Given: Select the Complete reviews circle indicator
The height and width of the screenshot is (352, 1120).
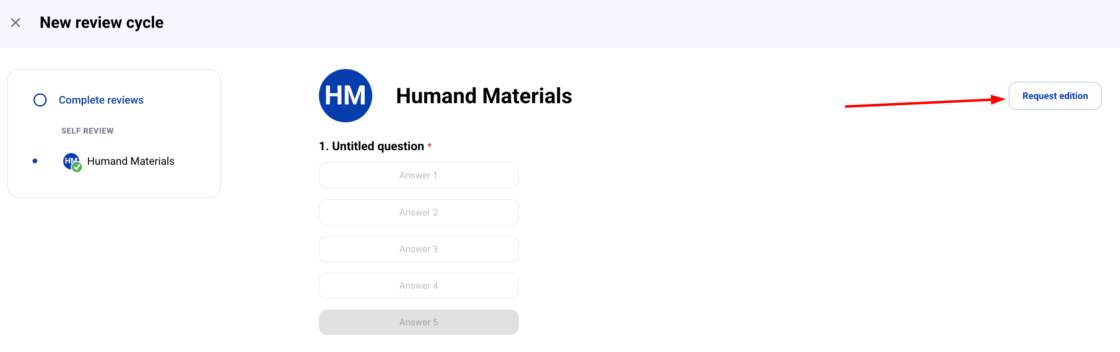Looking at the screenshot, I should click(x=40, y=100).
